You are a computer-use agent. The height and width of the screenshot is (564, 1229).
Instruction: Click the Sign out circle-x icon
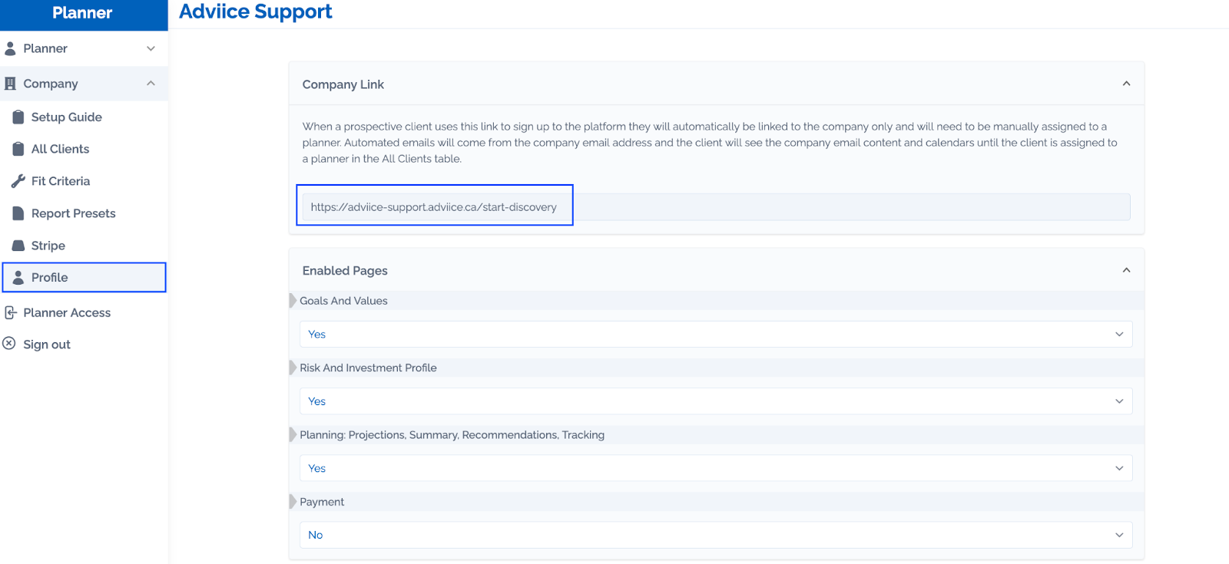9,344
